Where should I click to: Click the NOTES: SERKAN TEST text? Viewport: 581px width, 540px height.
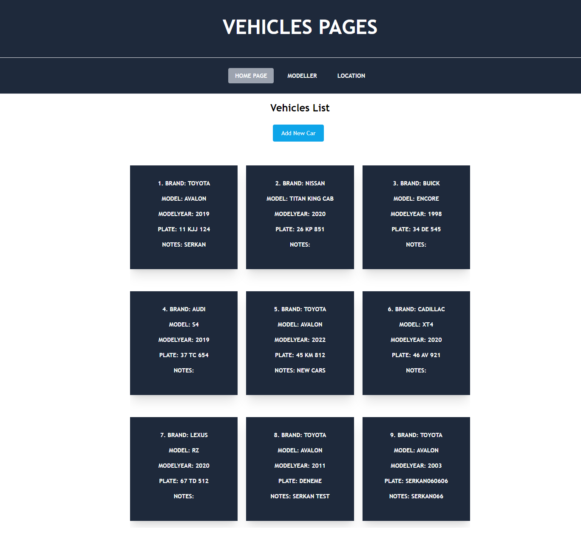click(300, 496)
